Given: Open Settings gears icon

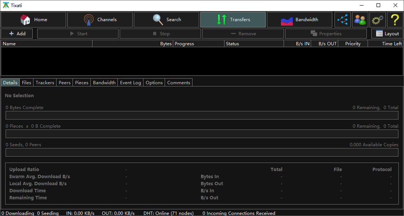Looking at the screenshot, I should coord(378,19).
